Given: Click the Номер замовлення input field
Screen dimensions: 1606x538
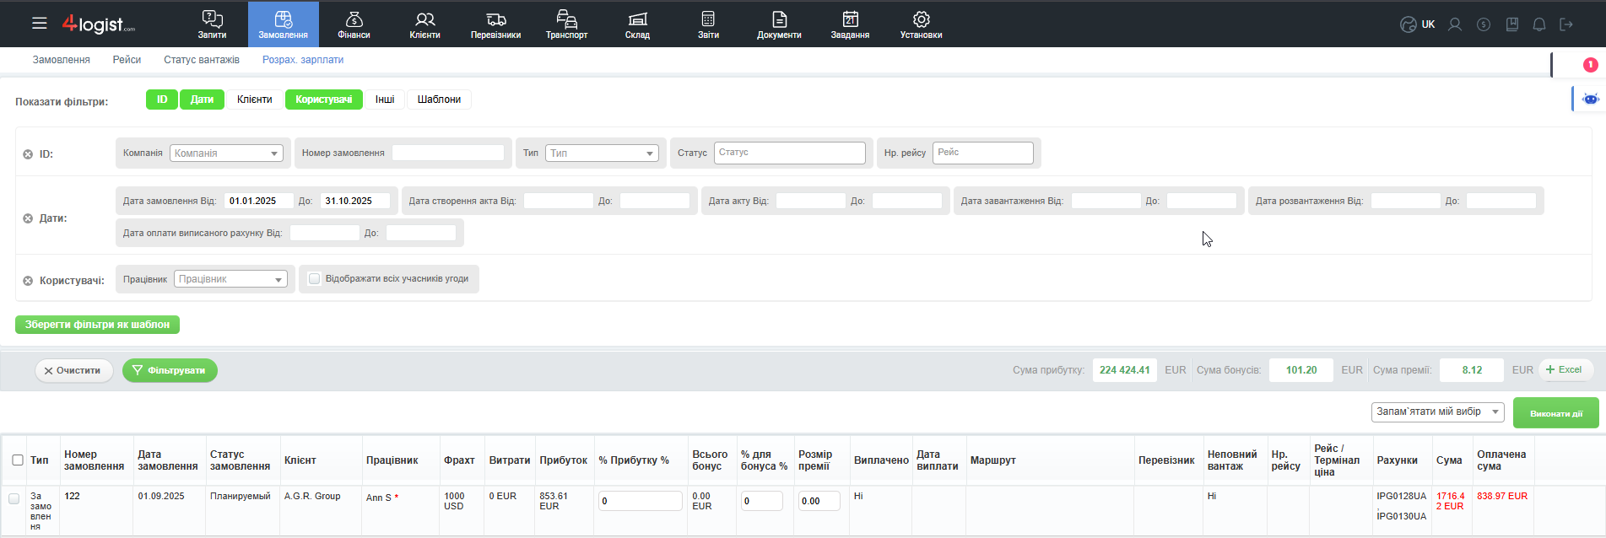Looking at the screenshot, I should 447,153.
